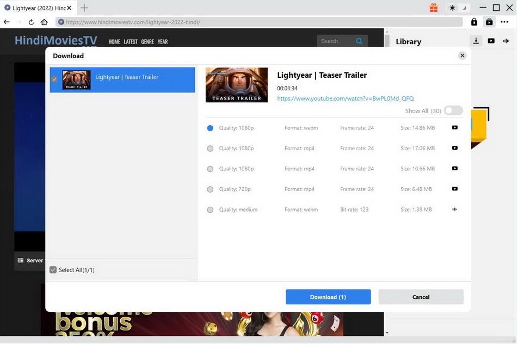This screenshot has width=517, height=344.
Task: Click the page scrollbar down arrow
Action: point(387,333)
